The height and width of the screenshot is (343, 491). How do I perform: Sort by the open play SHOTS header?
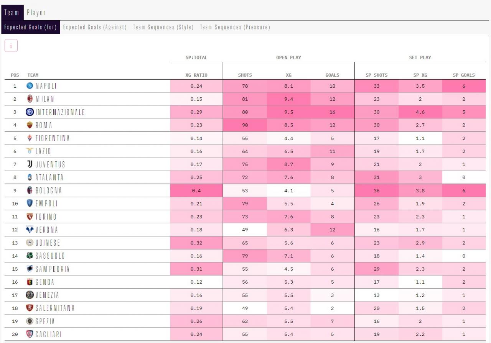[x=245, y=75]
